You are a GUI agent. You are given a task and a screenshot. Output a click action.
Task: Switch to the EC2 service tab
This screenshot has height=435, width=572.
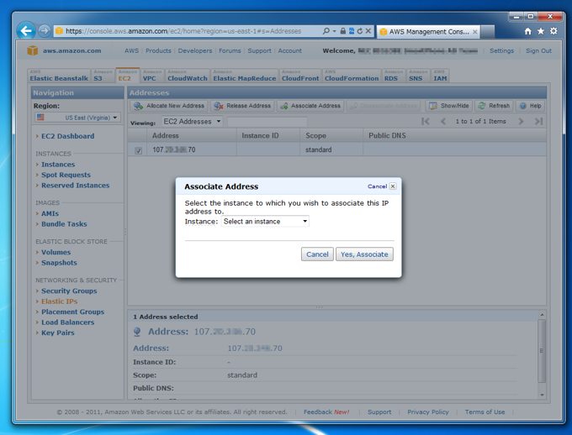tap(127, 76)
